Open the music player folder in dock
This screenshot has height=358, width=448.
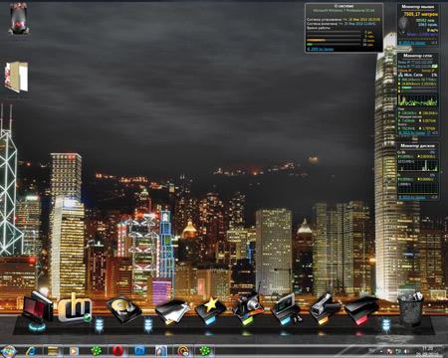(x=286, y=308)
